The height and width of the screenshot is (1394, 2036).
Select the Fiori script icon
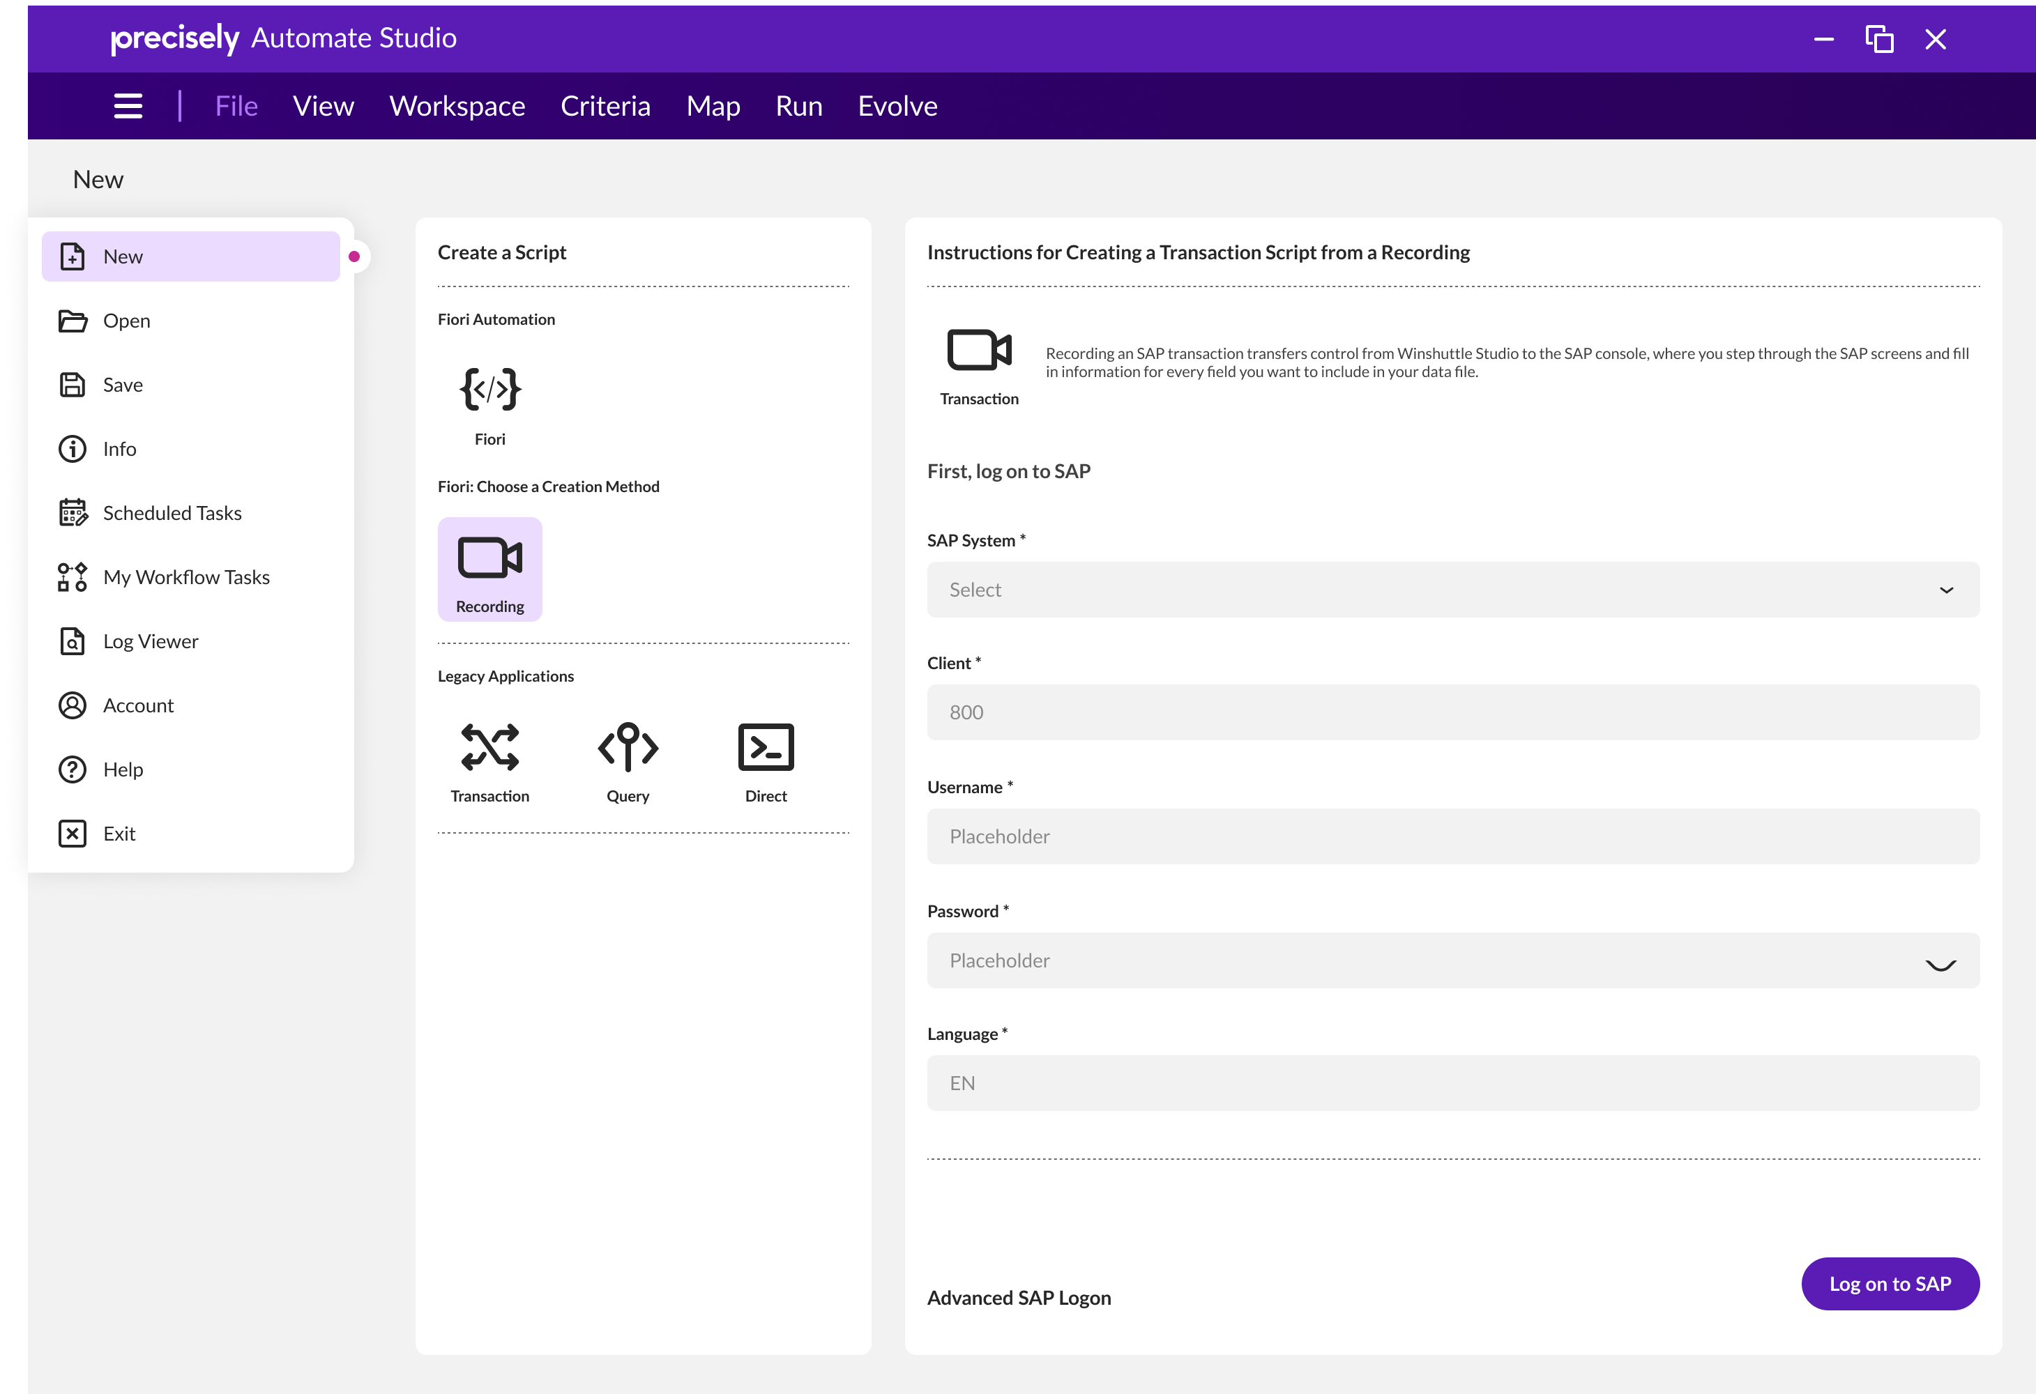(x=489, y=389)
